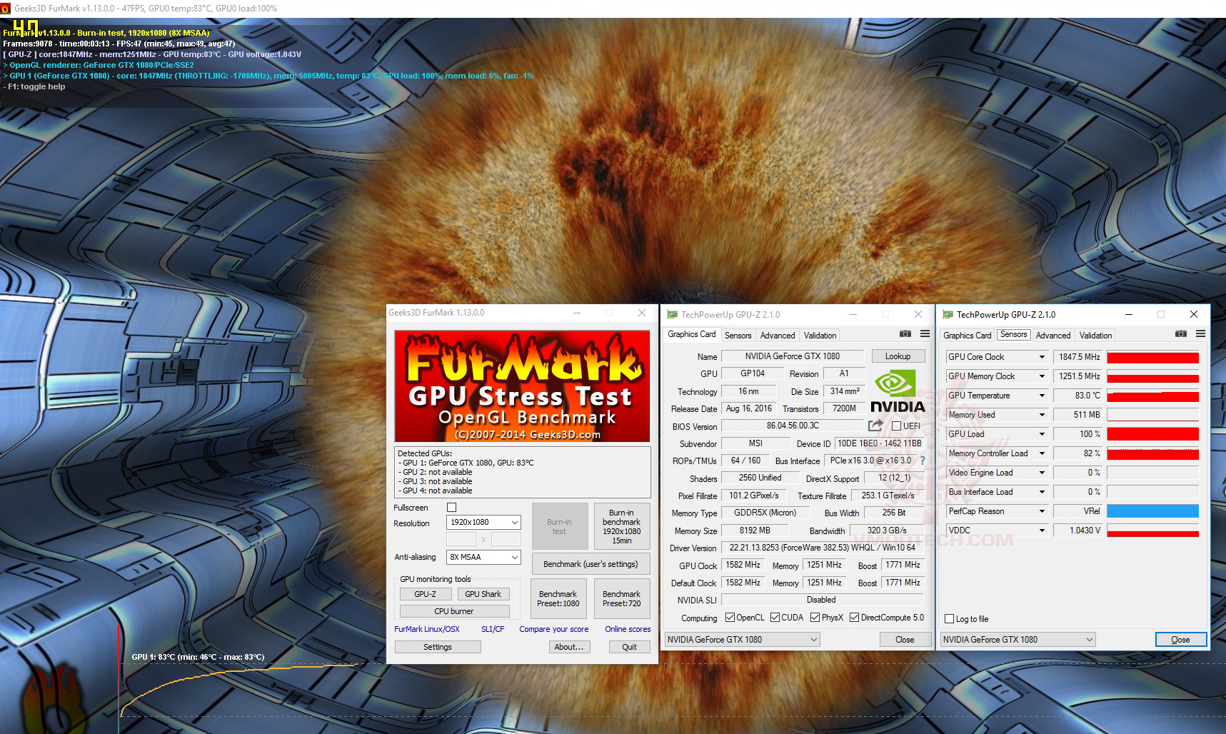This screenshot has height=734, width=1226.
Task: Expand the Video Engine Load sensor dropdown
Action: pyautogui.click(x=1042, y=473)
